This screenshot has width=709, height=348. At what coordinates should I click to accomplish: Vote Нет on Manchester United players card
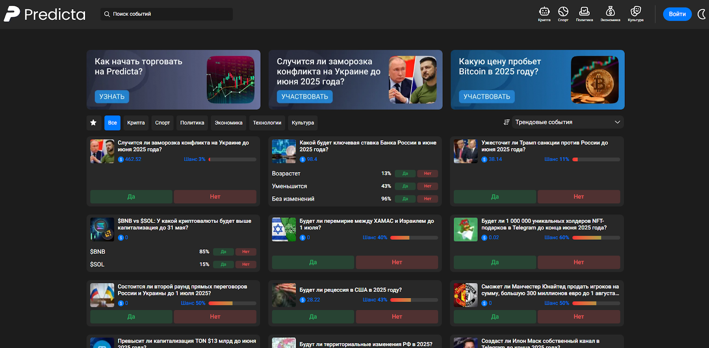click(x=579, y=317)
